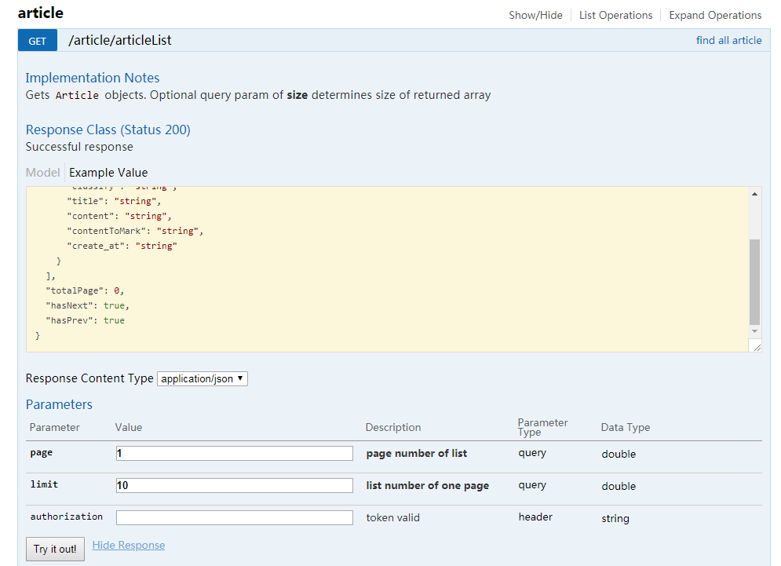
Task: Click the 'find all article' summary link
Action: (x=728, y=40)
